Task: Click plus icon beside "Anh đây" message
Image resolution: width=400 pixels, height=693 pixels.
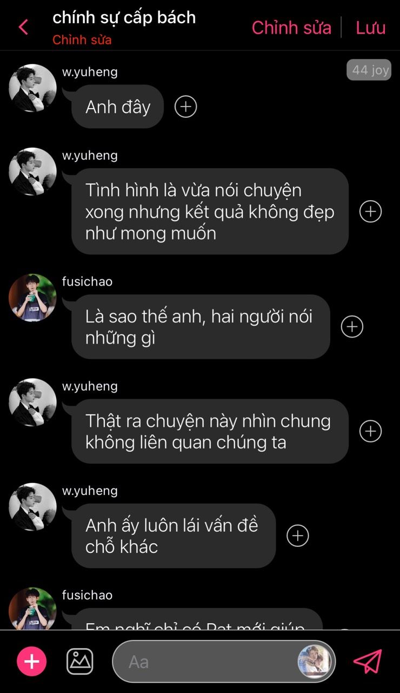Action: [186, 107]
